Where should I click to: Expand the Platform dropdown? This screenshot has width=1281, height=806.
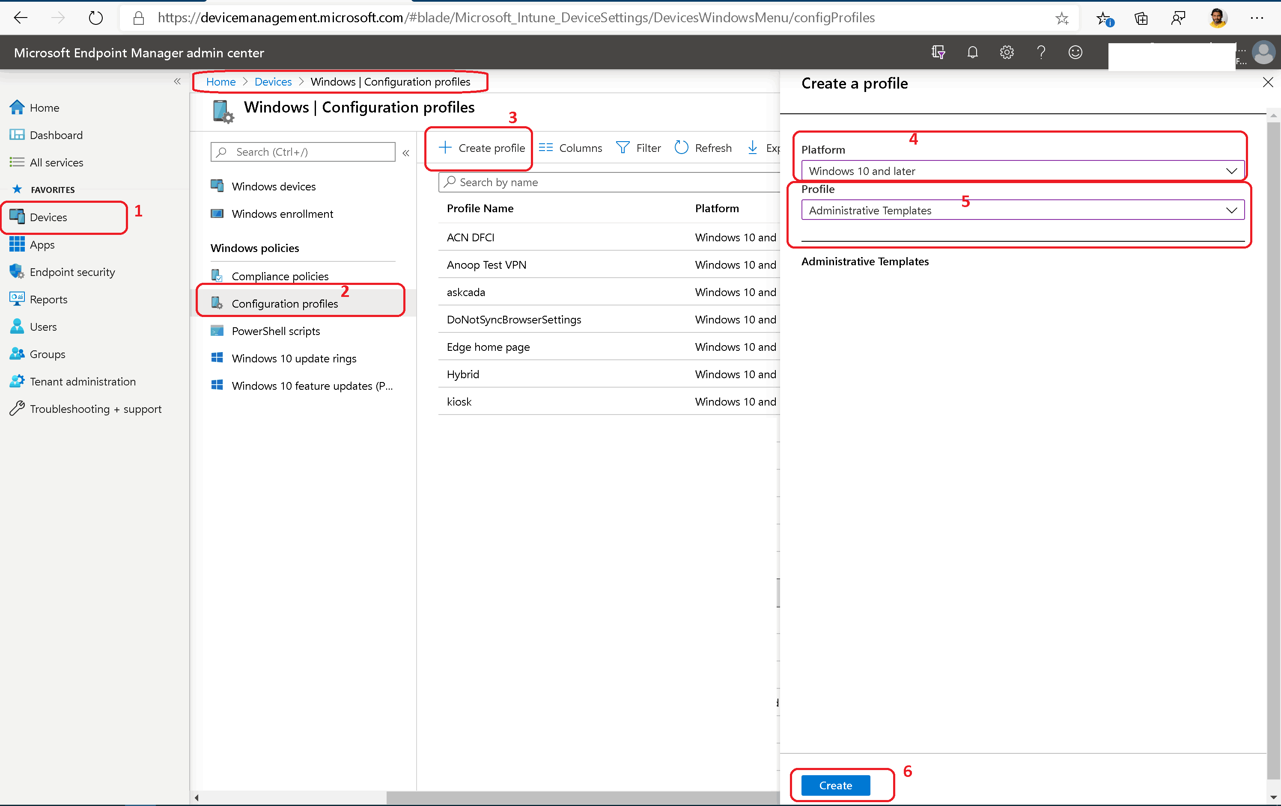tap(1022, 171)
